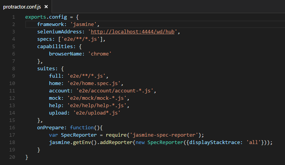Click the 'new' keyword on line 18
This screenshot has width=285, height=165.
140,142
